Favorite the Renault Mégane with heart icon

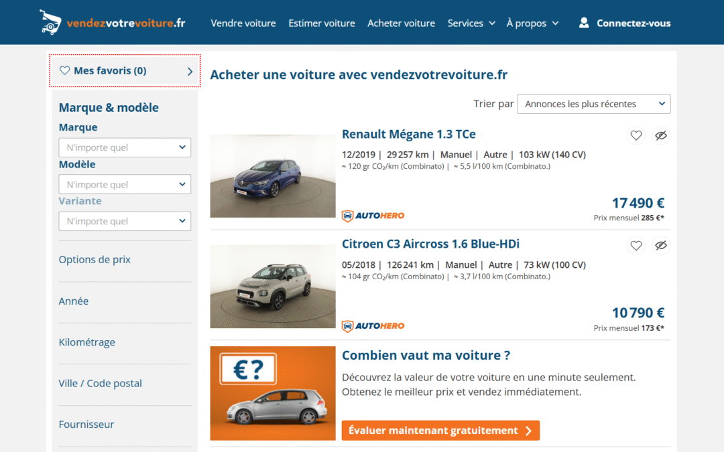[636, 136]
